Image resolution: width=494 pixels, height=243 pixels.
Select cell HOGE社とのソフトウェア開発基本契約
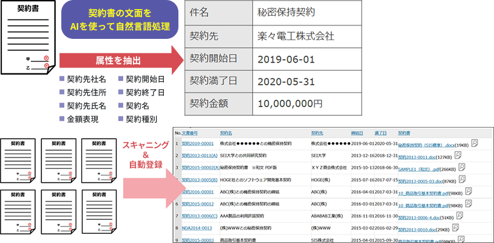255,180
